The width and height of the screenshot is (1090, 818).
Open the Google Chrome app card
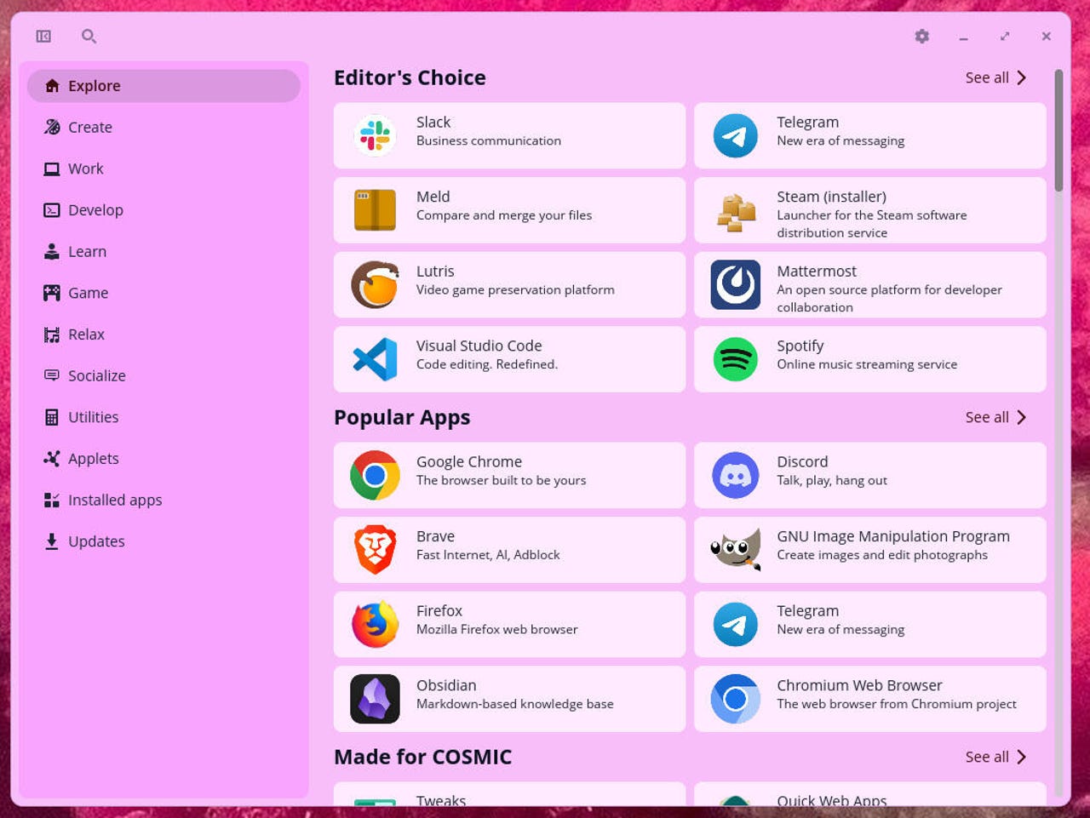[x=509, y=475]
